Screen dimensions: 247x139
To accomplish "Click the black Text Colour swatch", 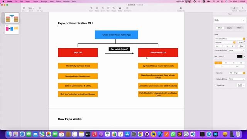I will coord(239,56).
